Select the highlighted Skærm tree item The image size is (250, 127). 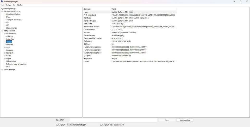9,42
